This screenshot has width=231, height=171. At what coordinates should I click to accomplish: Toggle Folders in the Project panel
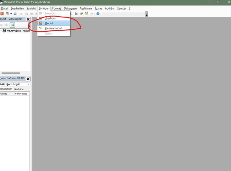12,25
